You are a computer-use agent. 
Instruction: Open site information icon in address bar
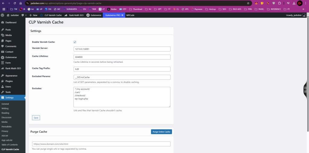tap(27, 3)
